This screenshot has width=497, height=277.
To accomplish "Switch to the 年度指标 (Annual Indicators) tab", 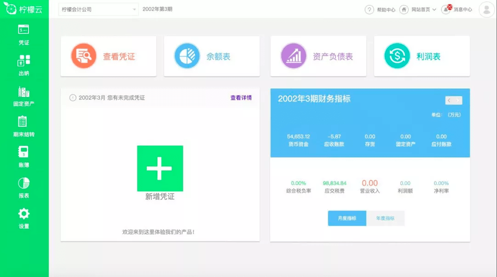I will tap(385, 218).
